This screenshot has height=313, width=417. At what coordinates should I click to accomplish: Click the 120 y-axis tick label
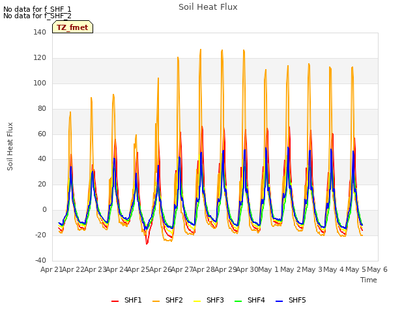pos(40,58)
